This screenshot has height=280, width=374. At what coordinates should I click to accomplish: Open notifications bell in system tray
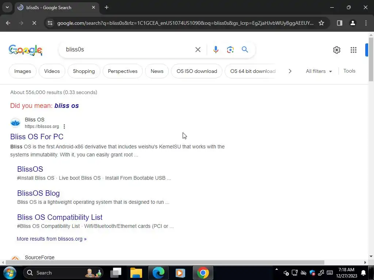[x=363, y=273]
